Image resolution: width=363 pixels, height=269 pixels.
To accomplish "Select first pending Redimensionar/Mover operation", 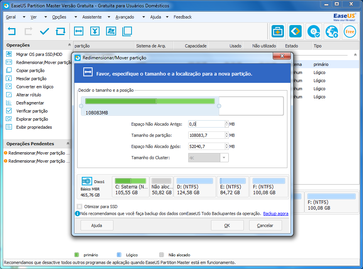I will 37,153.
